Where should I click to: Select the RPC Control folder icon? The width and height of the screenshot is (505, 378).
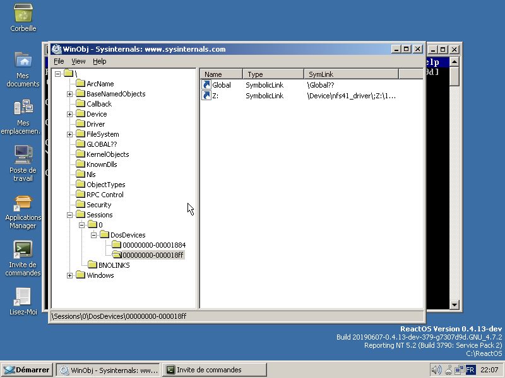[x=80, y=195]
